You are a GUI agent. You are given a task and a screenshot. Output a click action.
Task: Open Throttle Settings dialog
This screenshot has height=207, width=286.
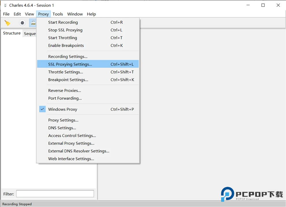[66, 72]
